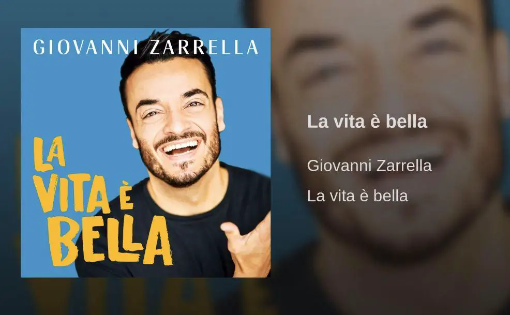Screen dimensions: 510x315
Task: Click the yellow letter È on the cover
Action: coord(125,197)
